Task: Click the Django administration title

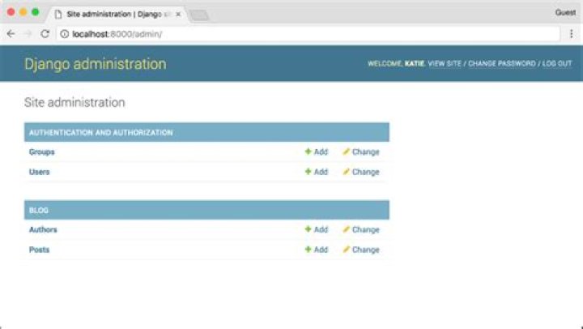Action: [96, 64]
